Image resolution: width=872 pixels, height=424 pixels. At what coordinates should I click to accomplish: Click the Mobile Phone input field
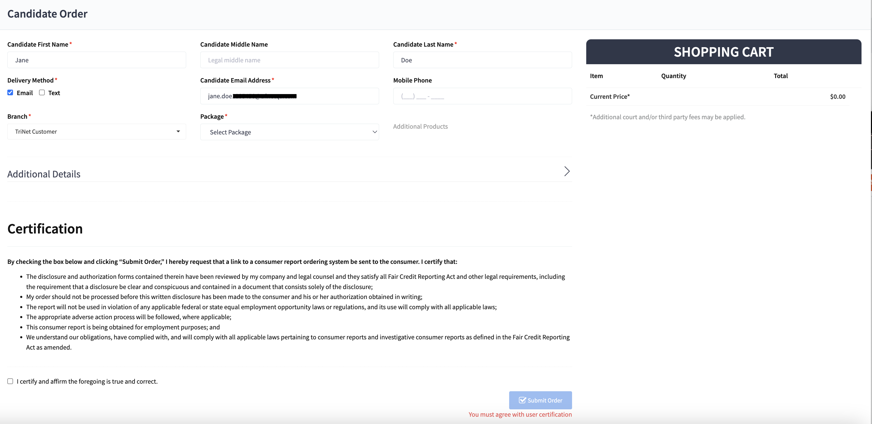coord(482,96)
